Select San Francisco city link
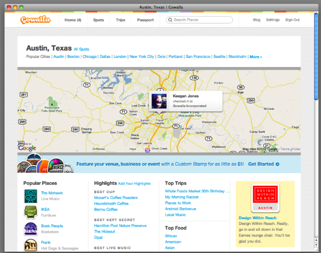This screenshot has width=321, height=253. click(x=198, y=56)
